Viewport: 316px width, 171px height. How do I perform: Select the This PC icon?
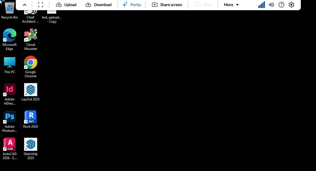pyautogui.click(x=9, y=65)
